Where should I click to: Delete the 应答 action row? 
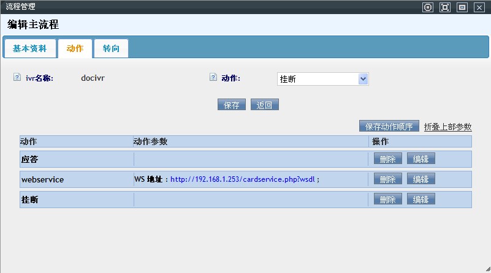(388, 159)
